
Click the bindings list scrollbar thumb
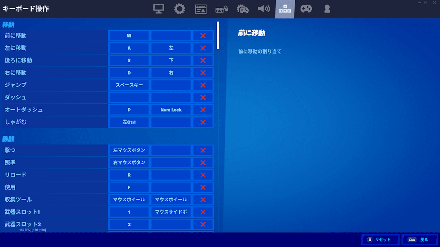coord(218,35)
